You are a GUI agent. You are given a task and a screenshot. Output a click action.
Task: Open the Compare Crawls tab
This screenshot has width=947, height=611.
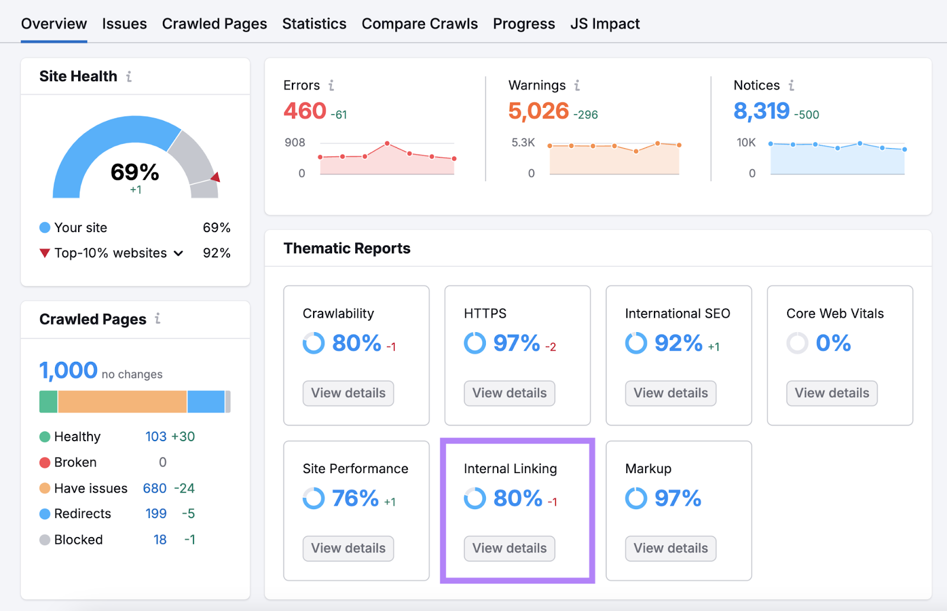(x=420, y=24)
